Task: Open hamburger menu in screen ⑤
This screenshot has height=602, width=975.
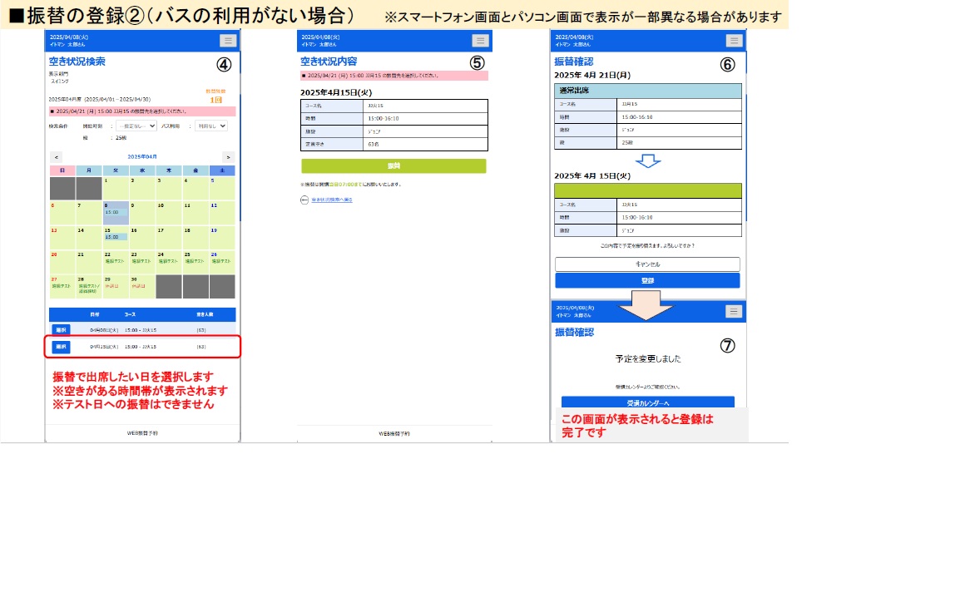Action: pyautogui.click(x=480, y=41)
